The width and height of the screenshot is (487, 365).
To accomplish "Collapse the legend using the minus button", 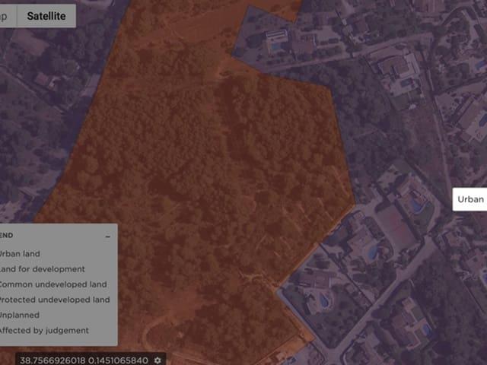I will [x=108, y=236].
